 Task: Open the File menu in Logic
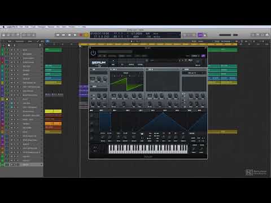coord(21,27)
